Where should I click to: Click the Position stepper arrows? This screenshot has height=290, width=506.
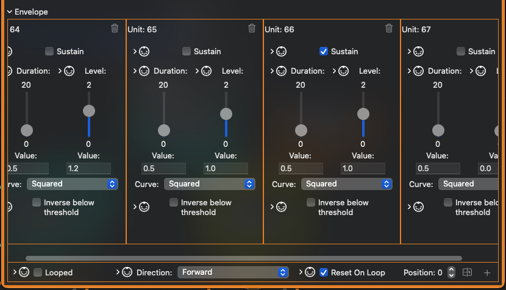click(x=451, y=272)
